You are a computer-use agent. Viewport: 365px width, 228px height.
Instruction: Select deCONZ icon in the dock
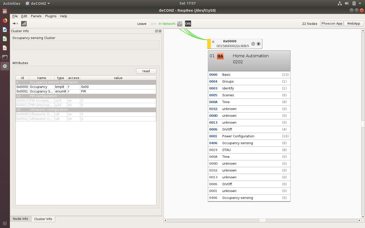pos(5,66)
